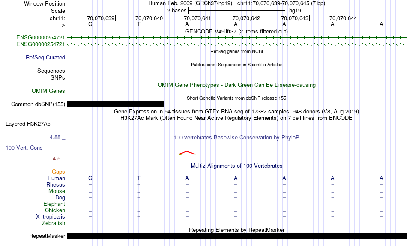Click Multiz Alignments of 100 Vertebrates title
This screenshot has height=246, width=407.
[236, 166]
